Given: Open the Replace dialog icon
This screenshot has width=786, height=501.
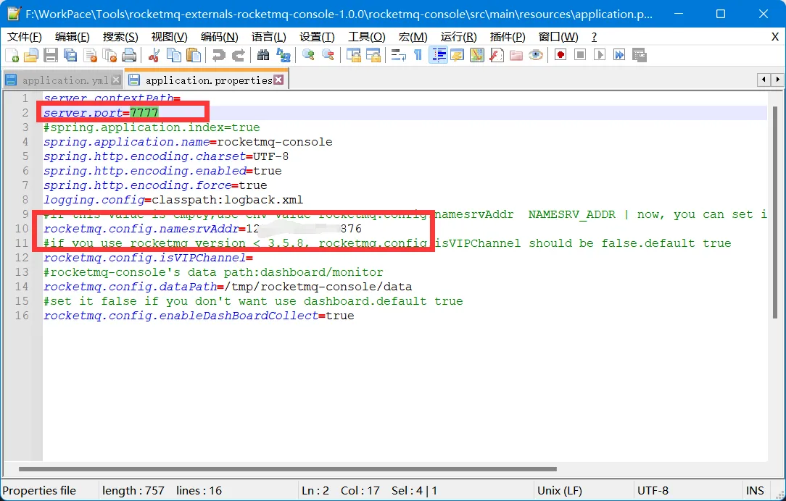Looking at the screenshot, I should coord(283,55).
